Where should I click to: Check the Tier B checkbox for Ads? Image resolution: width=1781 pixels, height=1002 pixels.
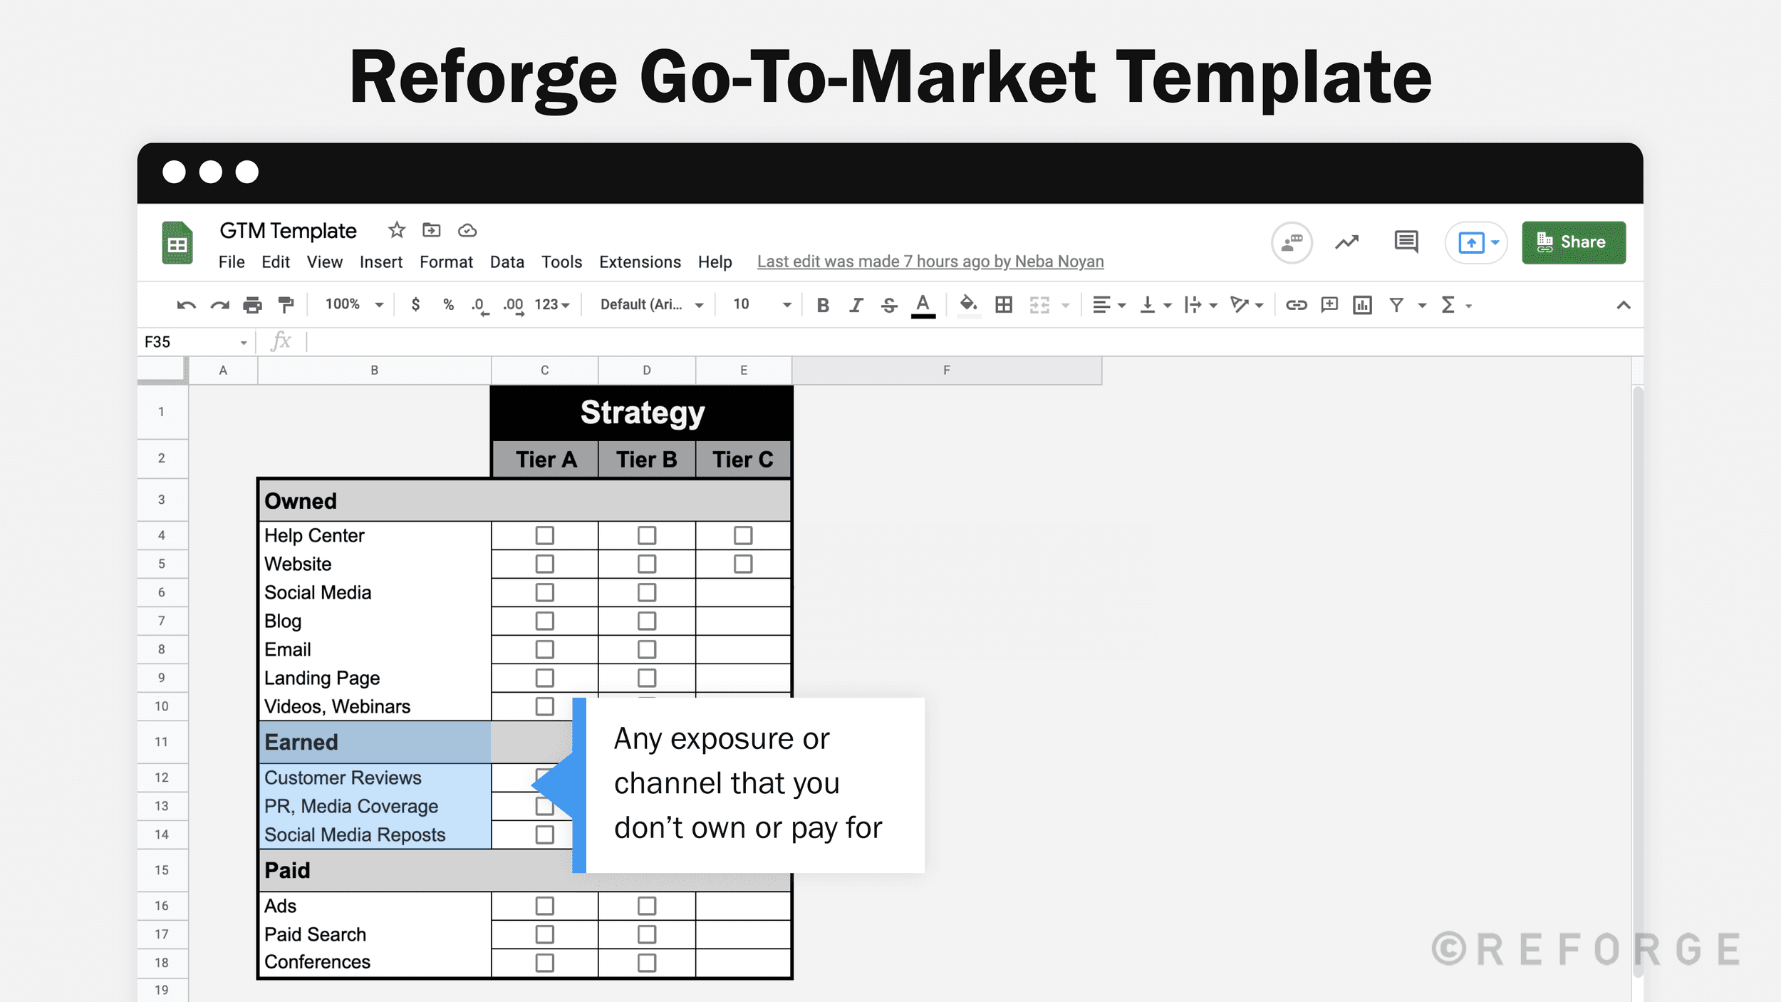tap(645, 905)
